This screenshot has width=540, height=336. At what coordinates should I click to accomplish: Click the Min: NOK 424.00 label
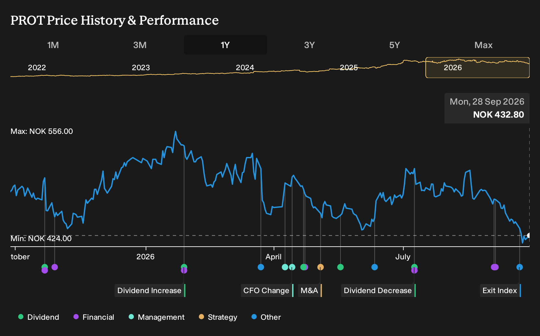click(41, 239)
